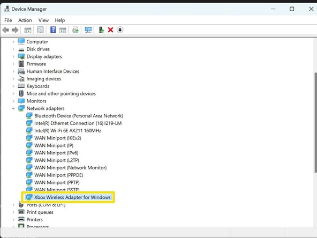Click the Computer category icon
The height and width of the screenshot is (238, 317).
tap(21, 41)
